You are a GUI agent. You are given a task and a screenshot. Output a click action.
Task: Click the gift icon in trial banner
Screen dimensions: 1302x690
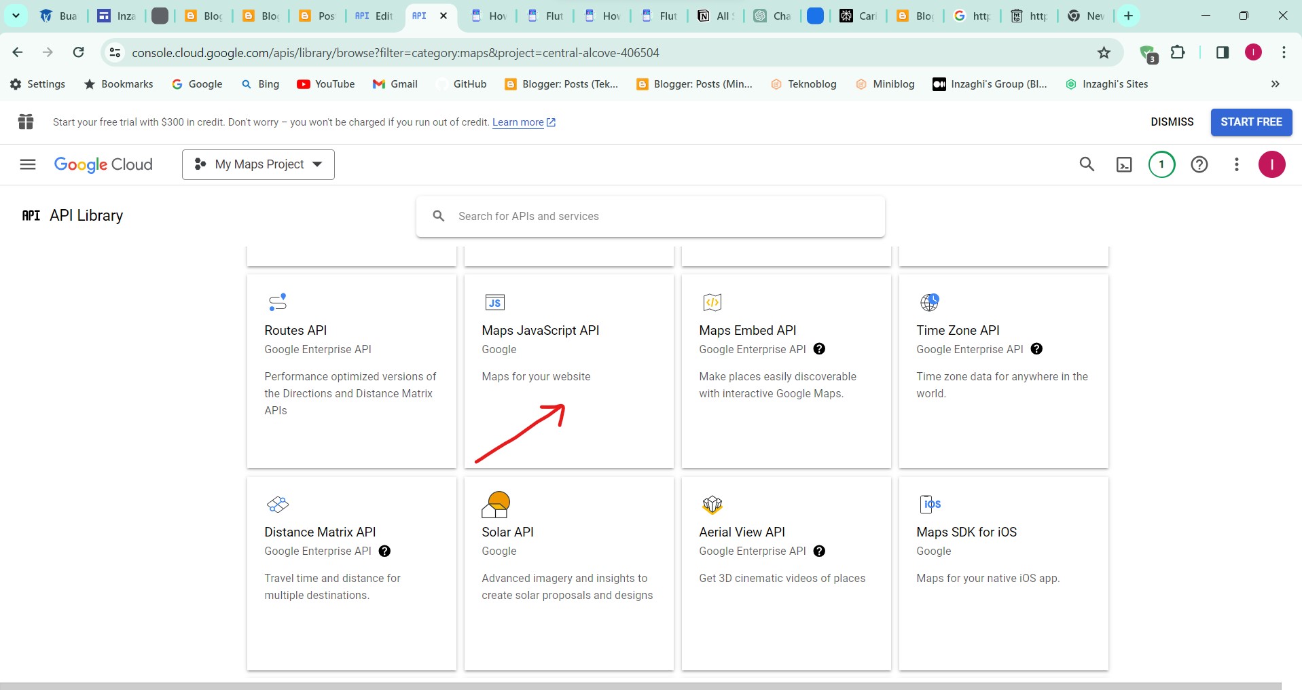coord(26,122)
